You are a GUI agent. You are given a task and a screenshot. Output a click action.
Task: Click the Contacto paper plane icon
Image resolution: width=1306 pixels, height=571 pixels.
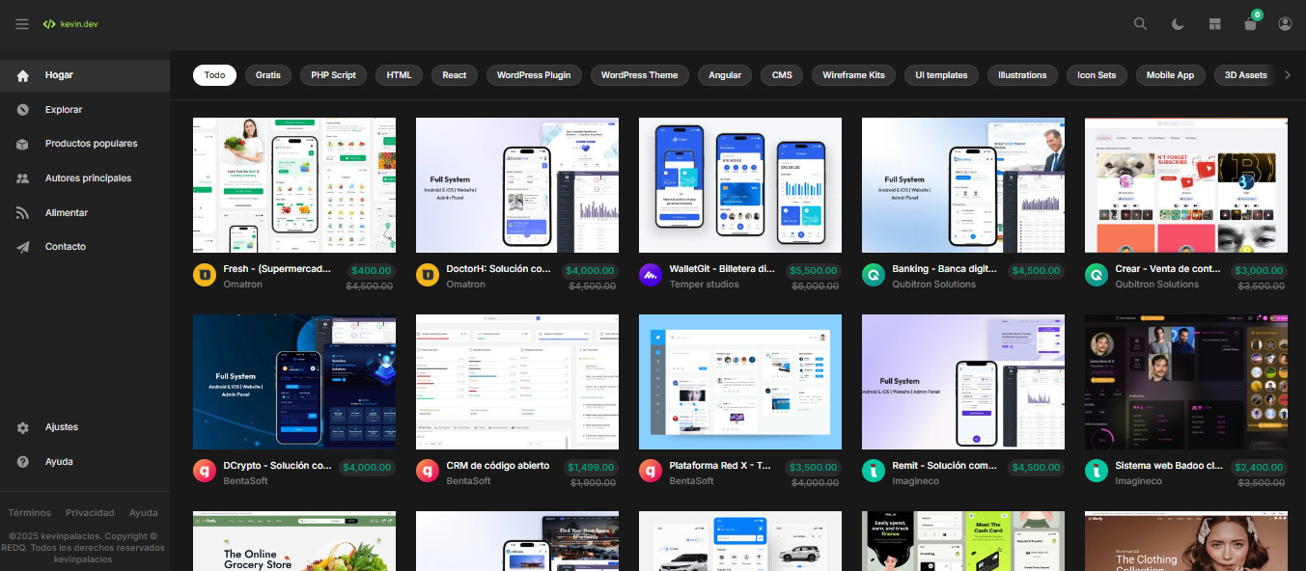point(23,247)
